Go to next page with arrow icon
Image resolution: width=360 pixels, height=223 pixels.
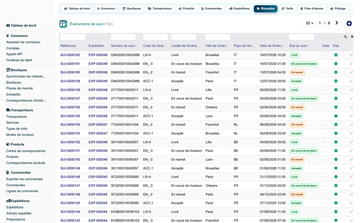[x=337, y=23]
